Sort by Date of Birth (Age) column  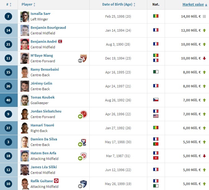click(119, 5)
